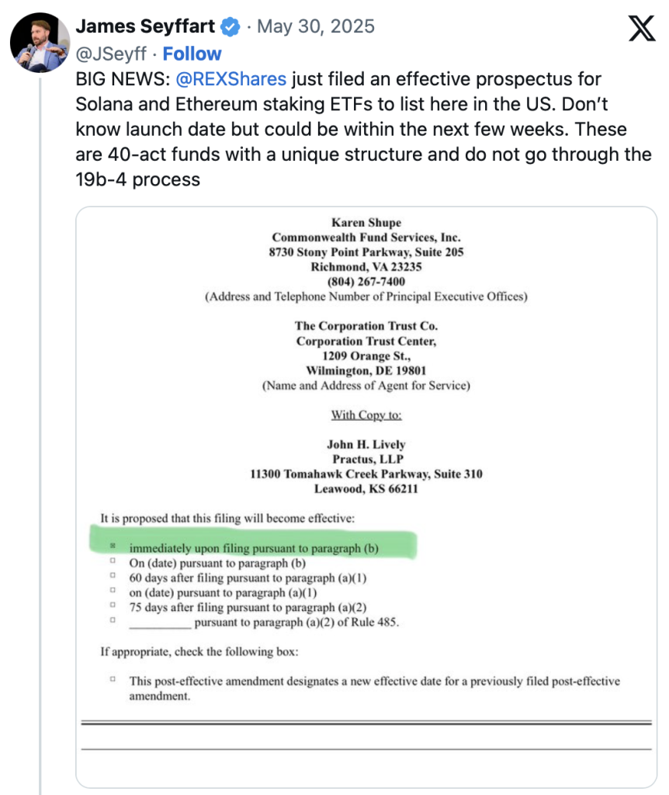669x795 pixels.
Task: Check 'On (date) pursuant to paragraph (b)' box
Action: [113, 561]
